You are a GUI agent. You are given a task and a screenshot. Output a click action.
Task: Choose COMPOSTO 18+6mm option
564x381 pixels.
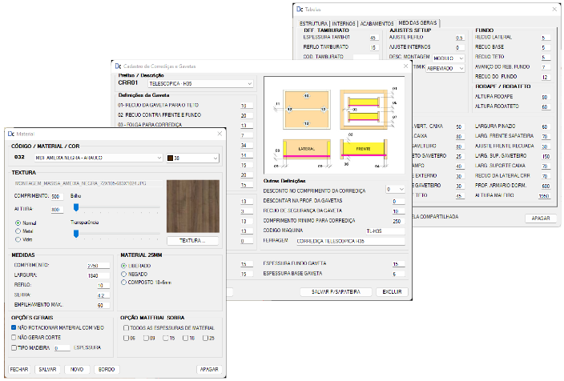[x=123, y=283]
